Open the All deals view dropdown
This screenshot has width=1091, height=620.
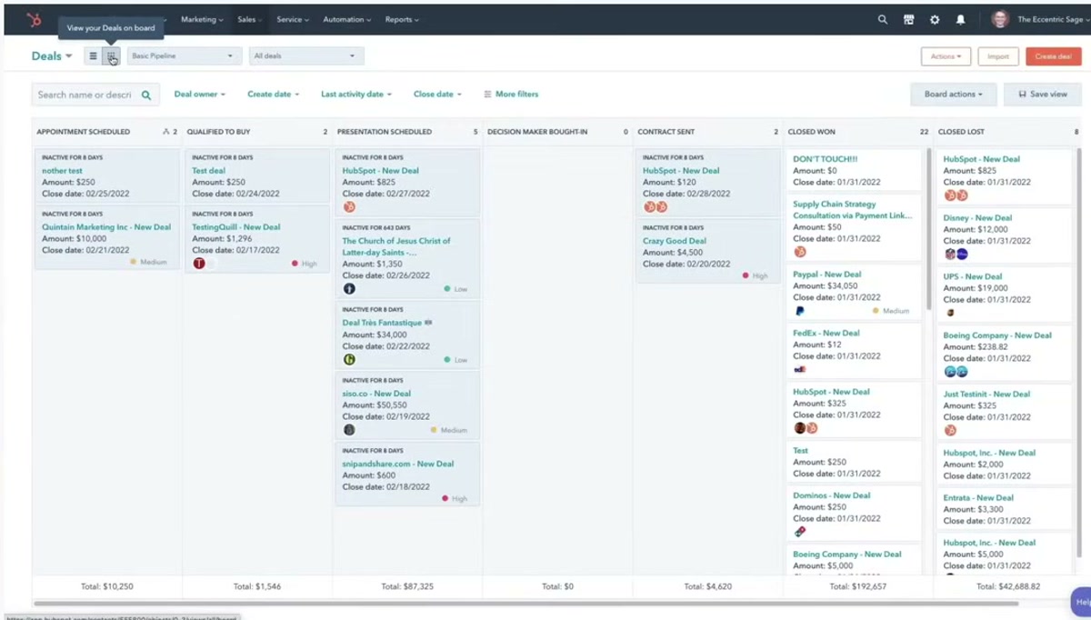(306, 56)
